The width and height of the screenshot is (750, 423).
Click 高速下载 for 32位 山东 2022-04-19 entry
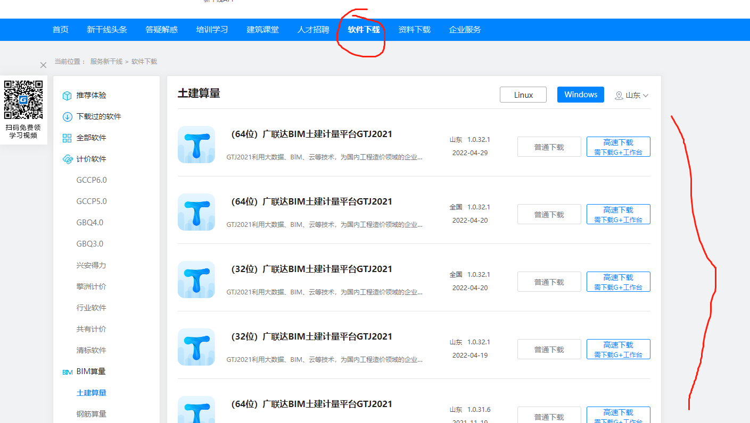click(x=619, y=349)
